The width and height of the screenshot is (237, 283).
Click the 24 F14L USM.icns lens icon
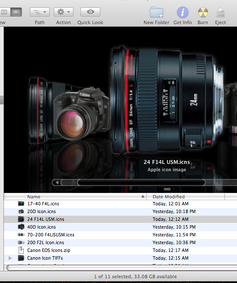pos(21,219)
